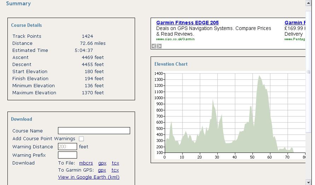This screenshot has height=185, width=315.
Task: Click the Summary heading
Action: click(x=18, y=4)
